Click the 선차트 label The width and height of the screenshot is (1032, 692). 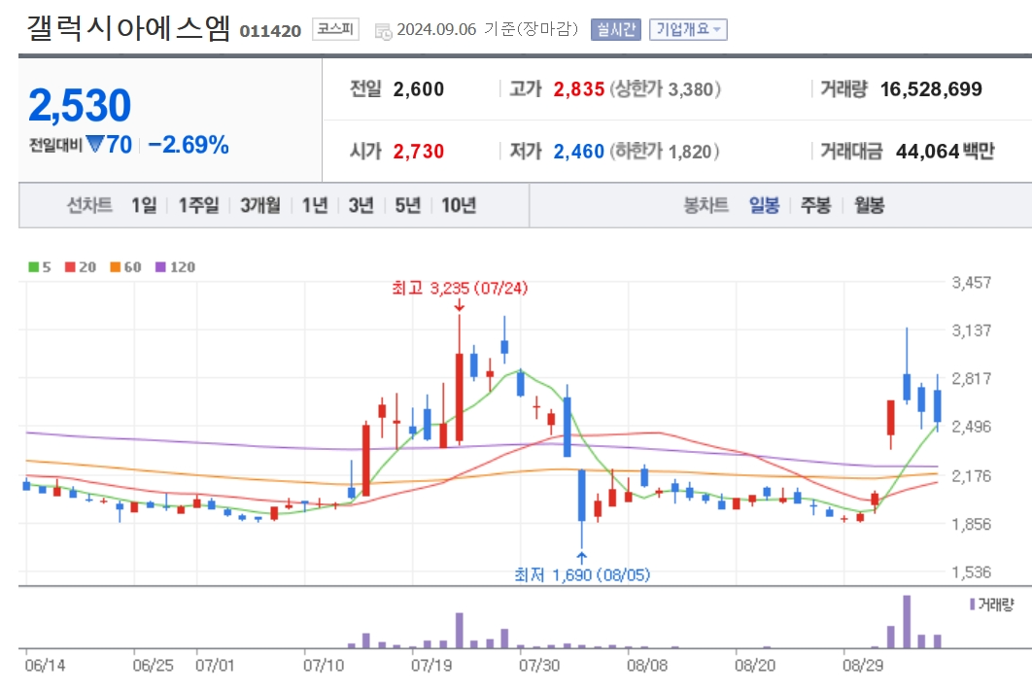89,205
